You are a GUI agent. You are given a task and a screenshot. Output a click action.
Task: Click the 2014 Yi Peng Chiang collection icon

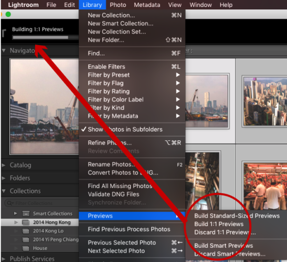[26, 239]
